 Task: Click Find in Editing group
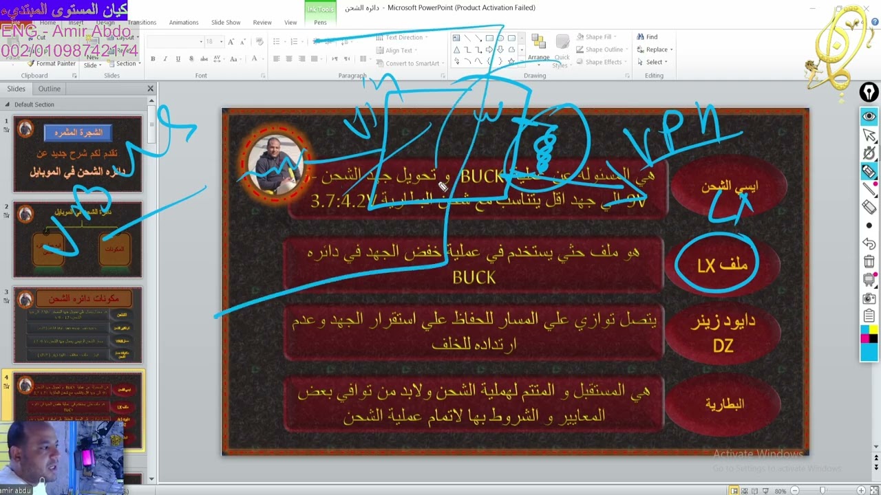pyautogui.click(x=647, y=37)
